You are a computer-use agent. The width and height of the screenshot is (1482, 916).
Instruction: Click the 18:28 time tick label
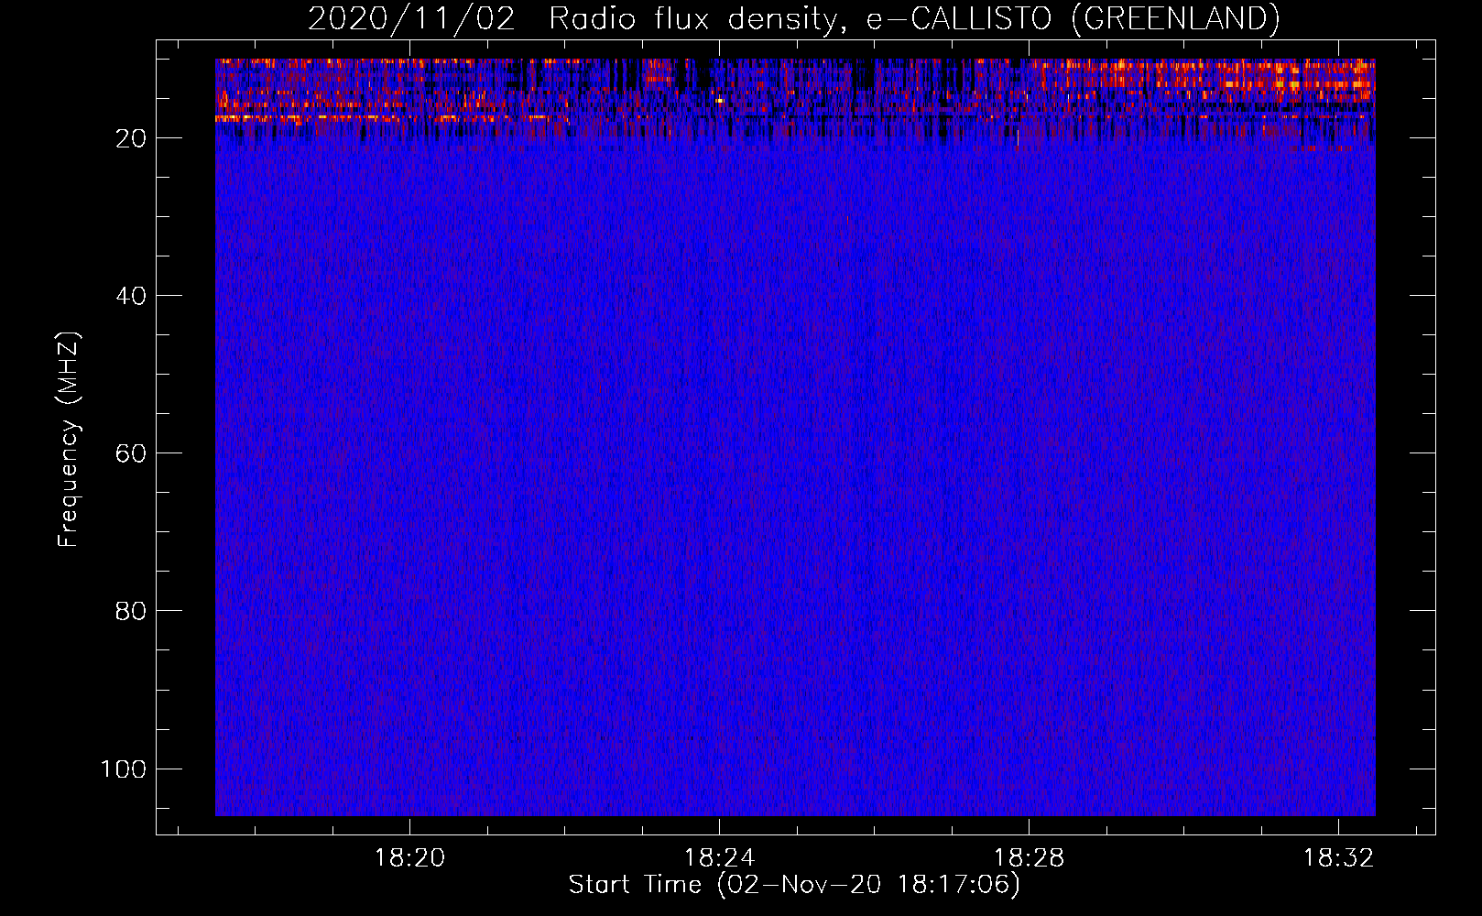(1030, 858)
